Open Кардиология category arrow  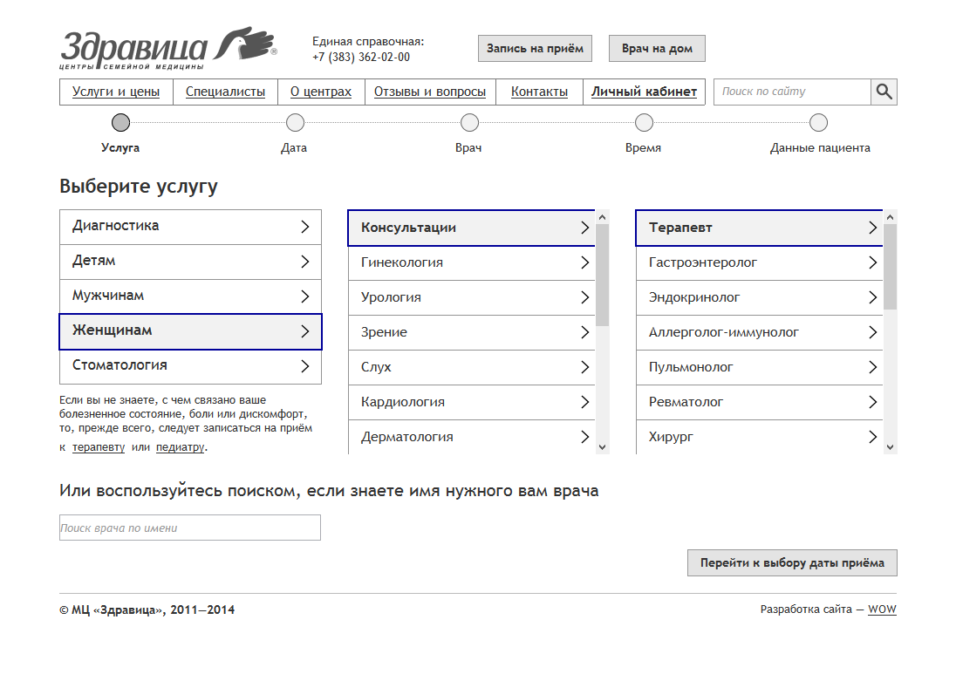(x=584, y=402)
